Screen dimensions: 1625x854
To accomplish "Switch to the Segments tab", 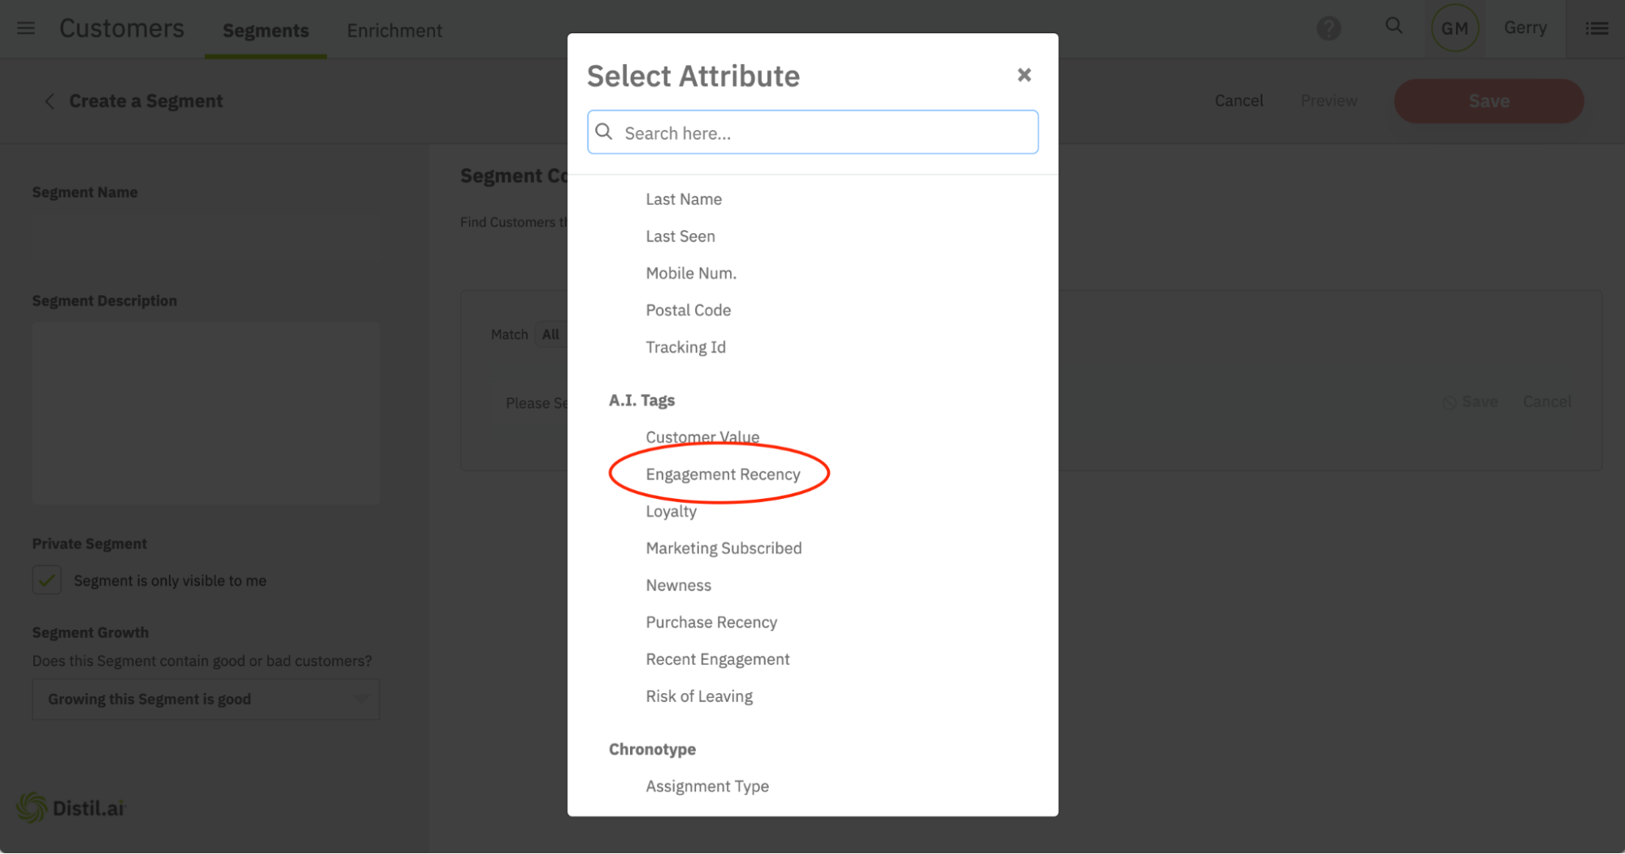I will [266, 30].
